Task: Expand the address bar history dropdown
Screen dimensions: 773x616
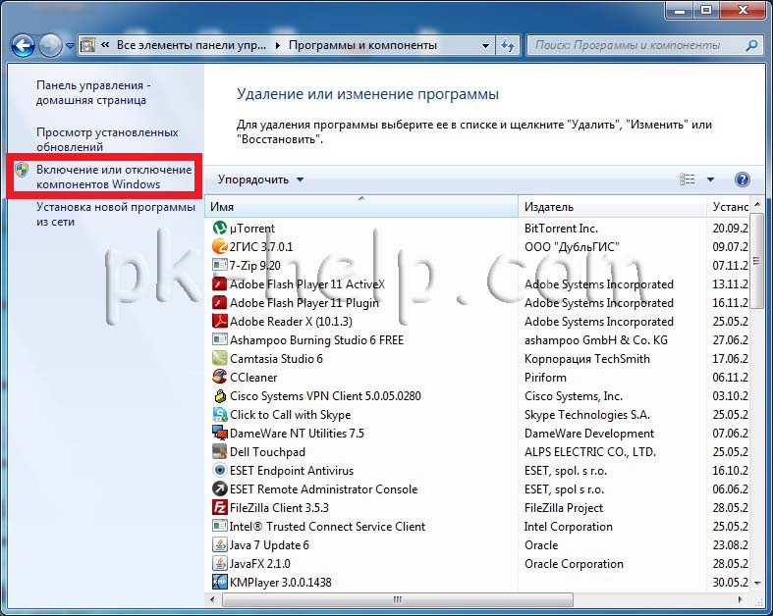Action: pos(485,46)
